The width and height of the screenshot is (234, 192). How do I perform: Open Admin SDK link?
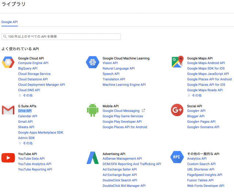click(x=26, y=138)
